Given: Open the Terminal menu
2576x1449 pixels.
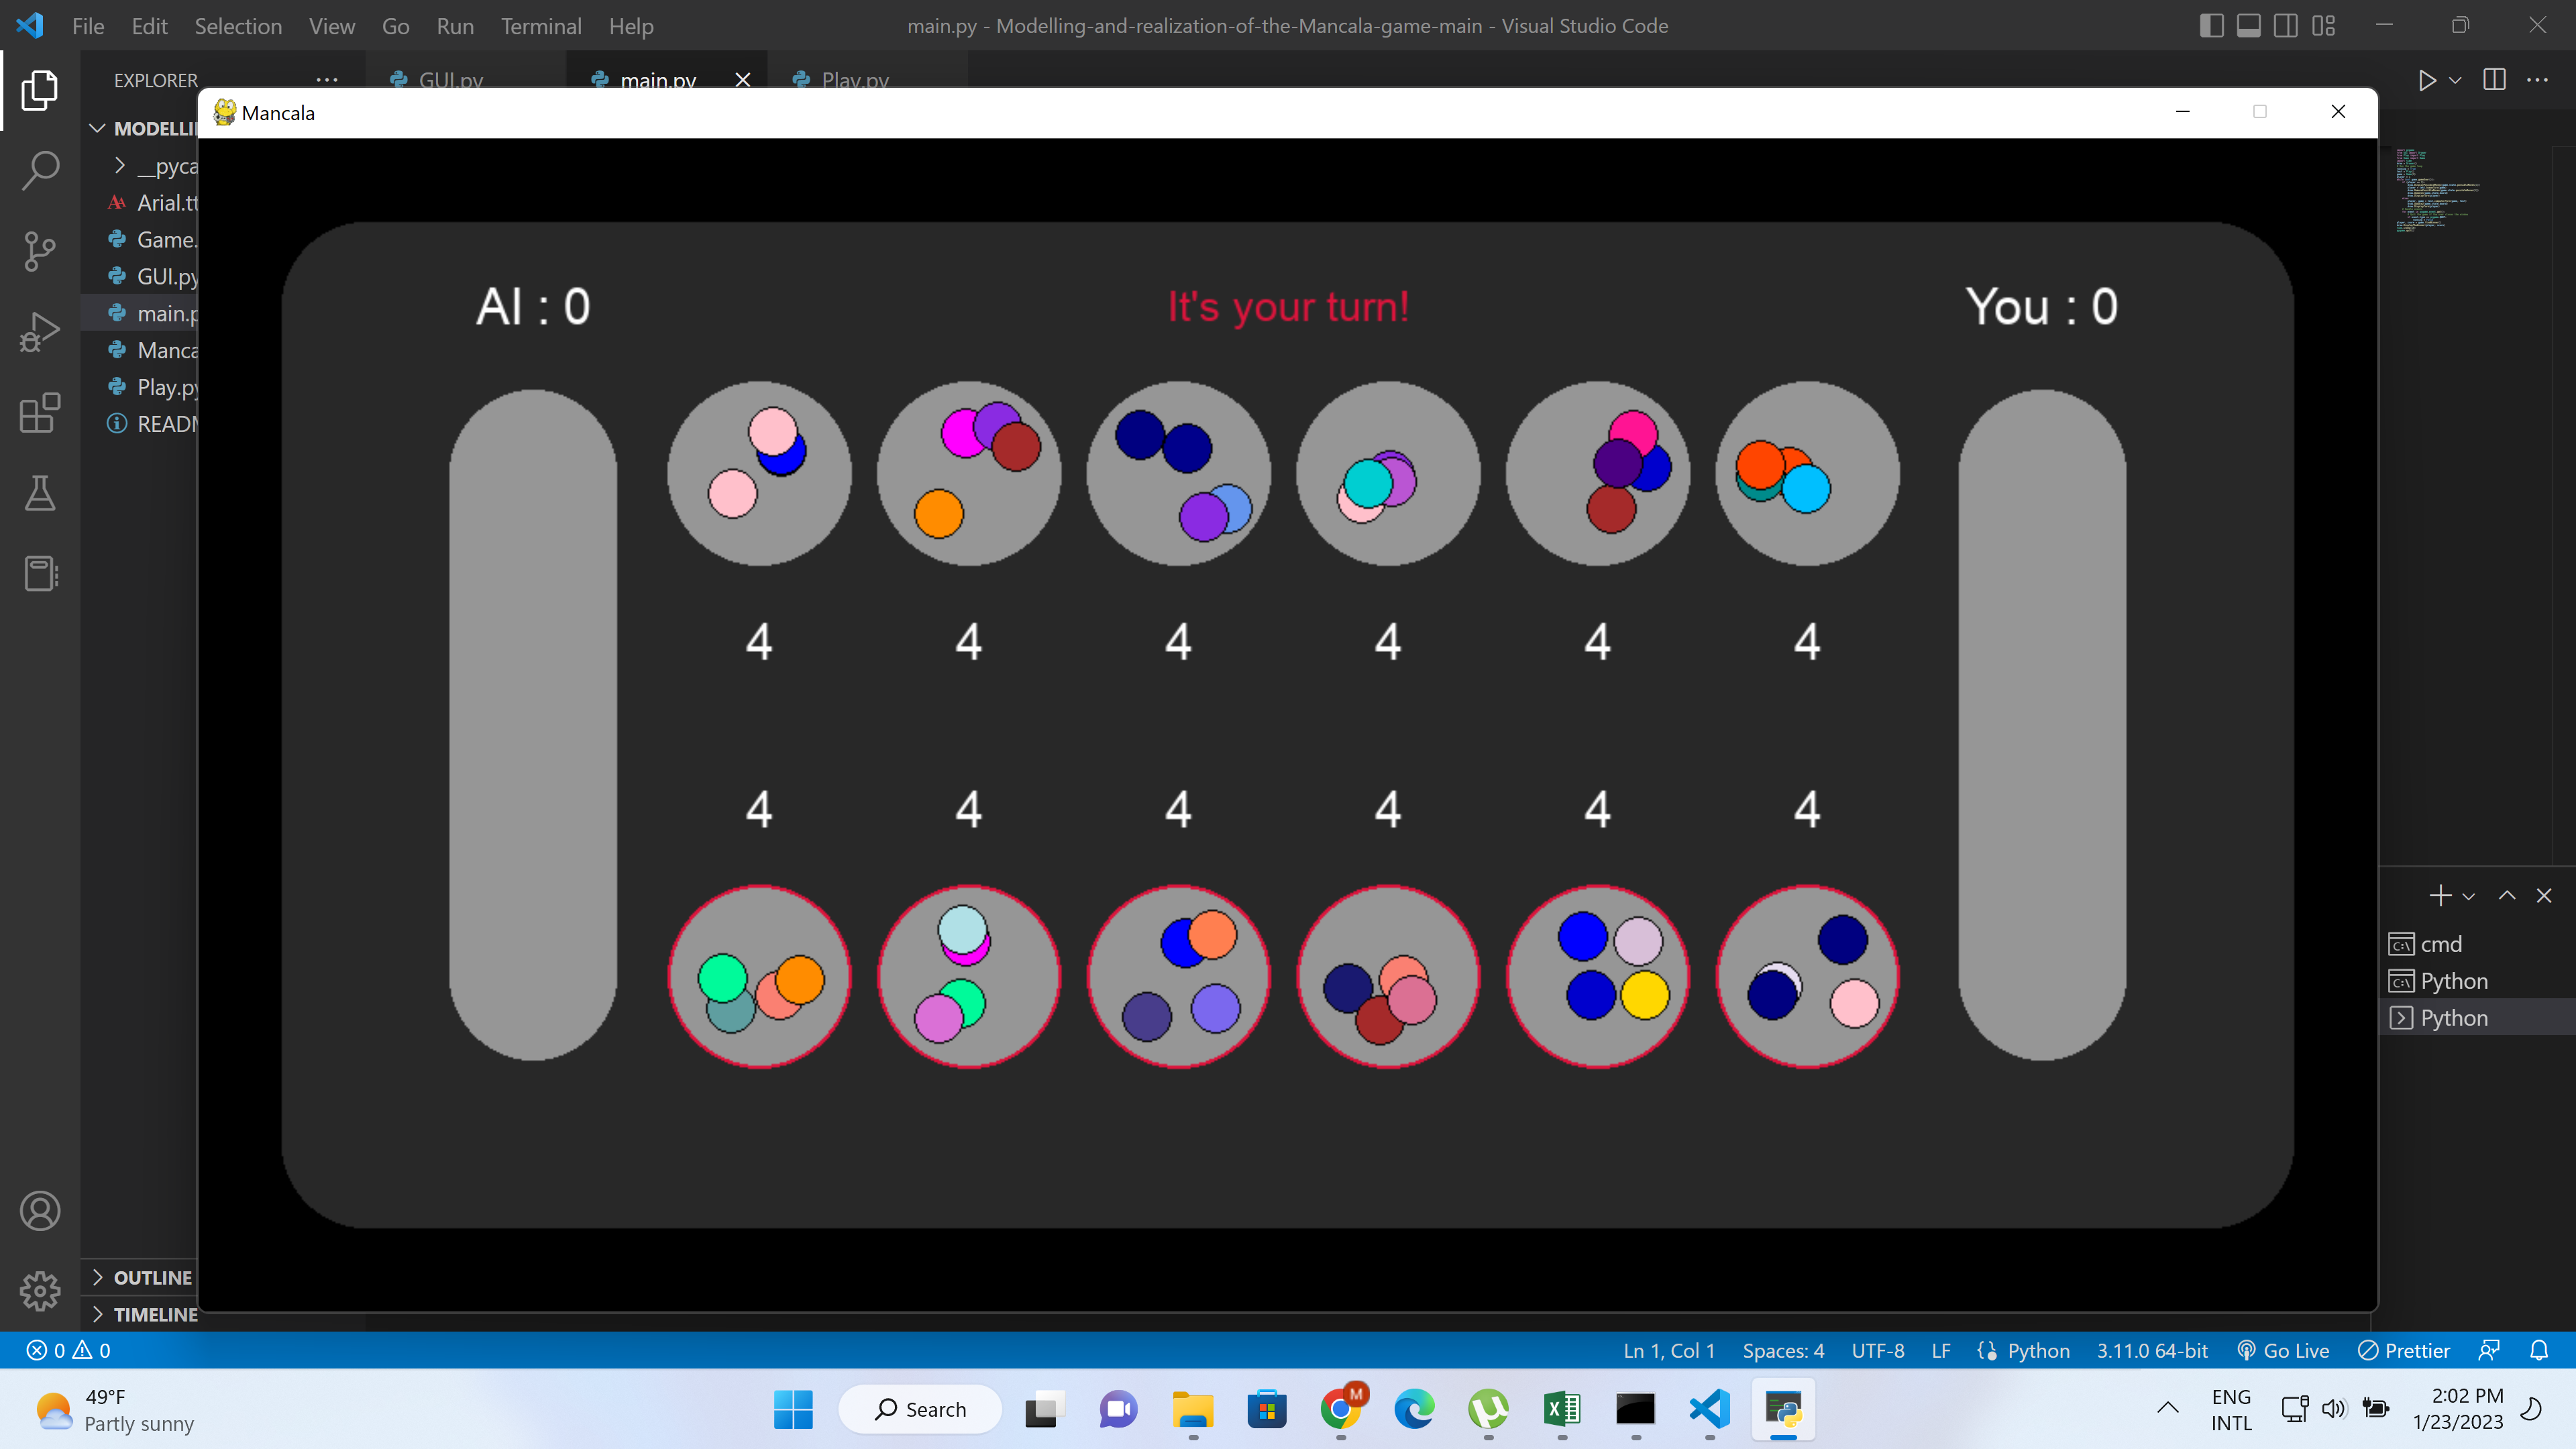Looking at the screenshot, I should pos(541,26).
